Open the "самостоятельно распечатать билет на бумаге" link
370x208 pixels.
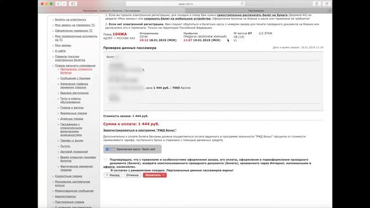[252, 15]
